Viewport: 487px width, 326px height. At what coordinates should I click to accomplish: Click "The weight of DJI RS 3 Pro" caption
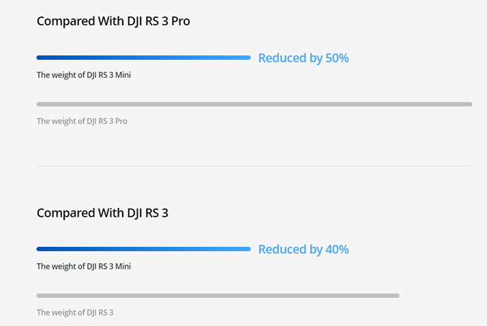(x=82, y=121)
